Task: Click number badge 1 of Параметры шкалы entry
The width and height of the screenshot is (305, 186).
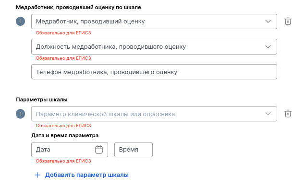Action: coord(21,114)
